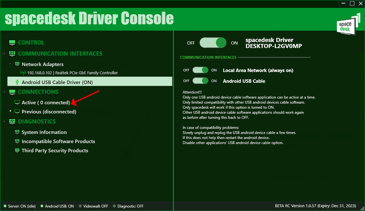
Task: Click the CONNECTIONS section monitor icon
Action: (x=12, y=92)
